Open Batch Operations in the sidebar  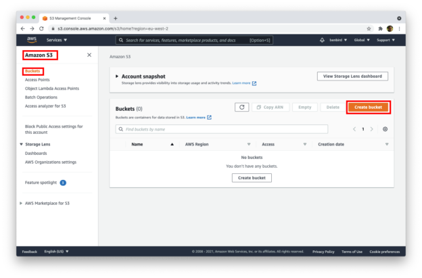(41, 97)
